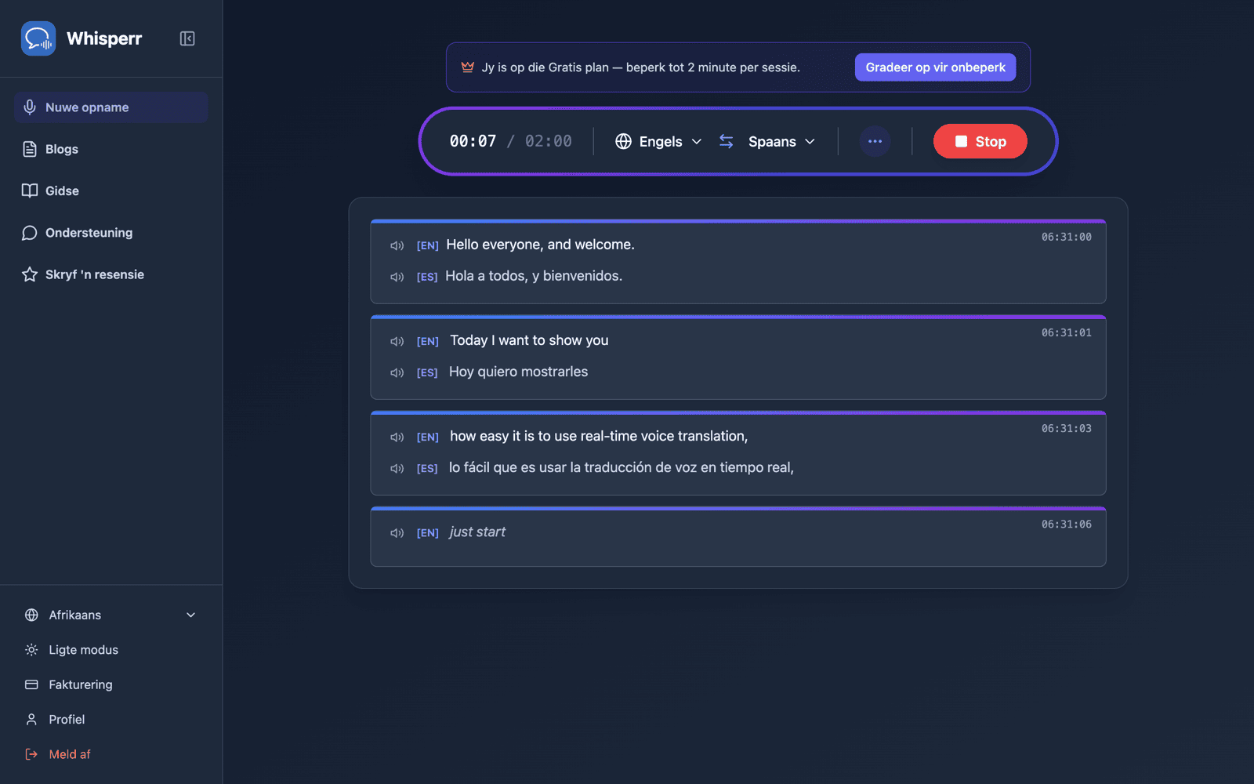Image resolution: width=1254 pixels, height=784 pixels.
Task: Select text "Today I want to show you"
Action: pyautogui.click(x=529, y=340)
